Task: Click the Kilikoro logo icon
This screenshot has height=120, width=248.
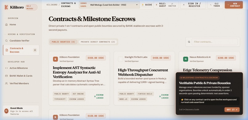Action: [x=6, y=7]
